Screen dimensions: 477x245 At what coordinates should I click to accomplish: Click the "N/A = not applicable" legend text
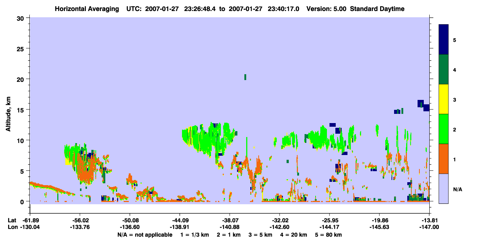(145, 234)
